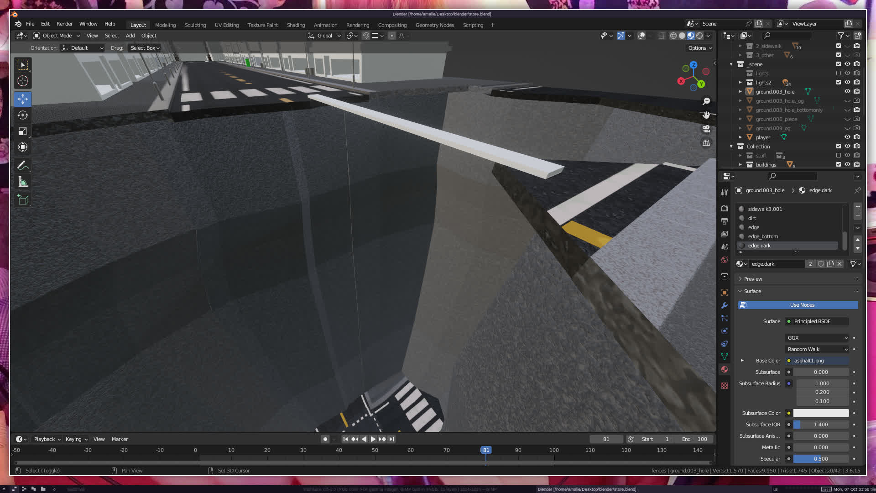This screenshot has width=876, height=493.
Task: Hide the player object in outliner
Action: (847, 137)
